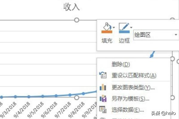Click the select data table icon
Screen dimensions: 179x119
pyautogui.click(x=103, y=109)
